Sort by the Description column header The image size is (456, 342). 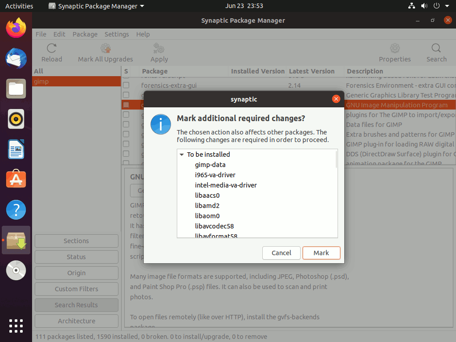coord(400,71)
